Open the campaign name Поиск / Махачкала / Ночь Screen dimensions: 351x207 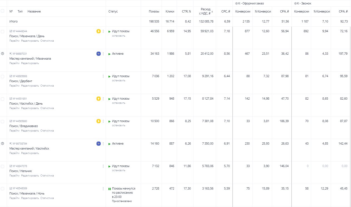(27, 193)
